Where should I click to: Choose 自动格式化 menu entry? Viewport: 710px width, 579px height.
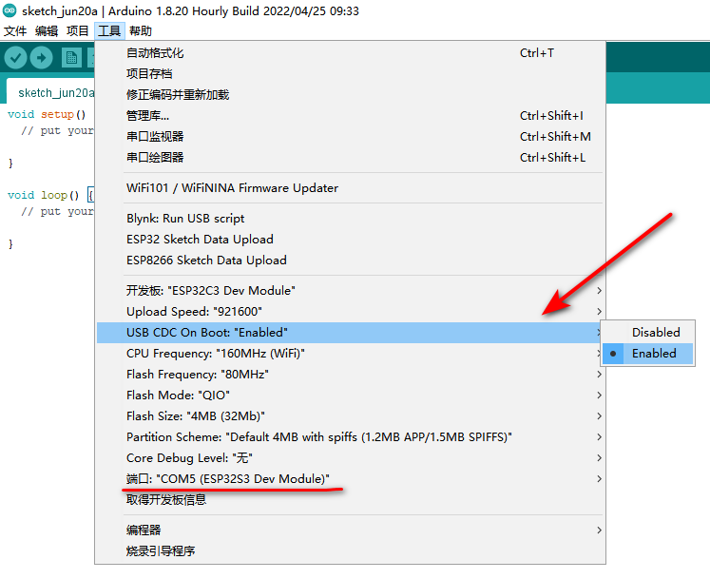tap(351, 53)
